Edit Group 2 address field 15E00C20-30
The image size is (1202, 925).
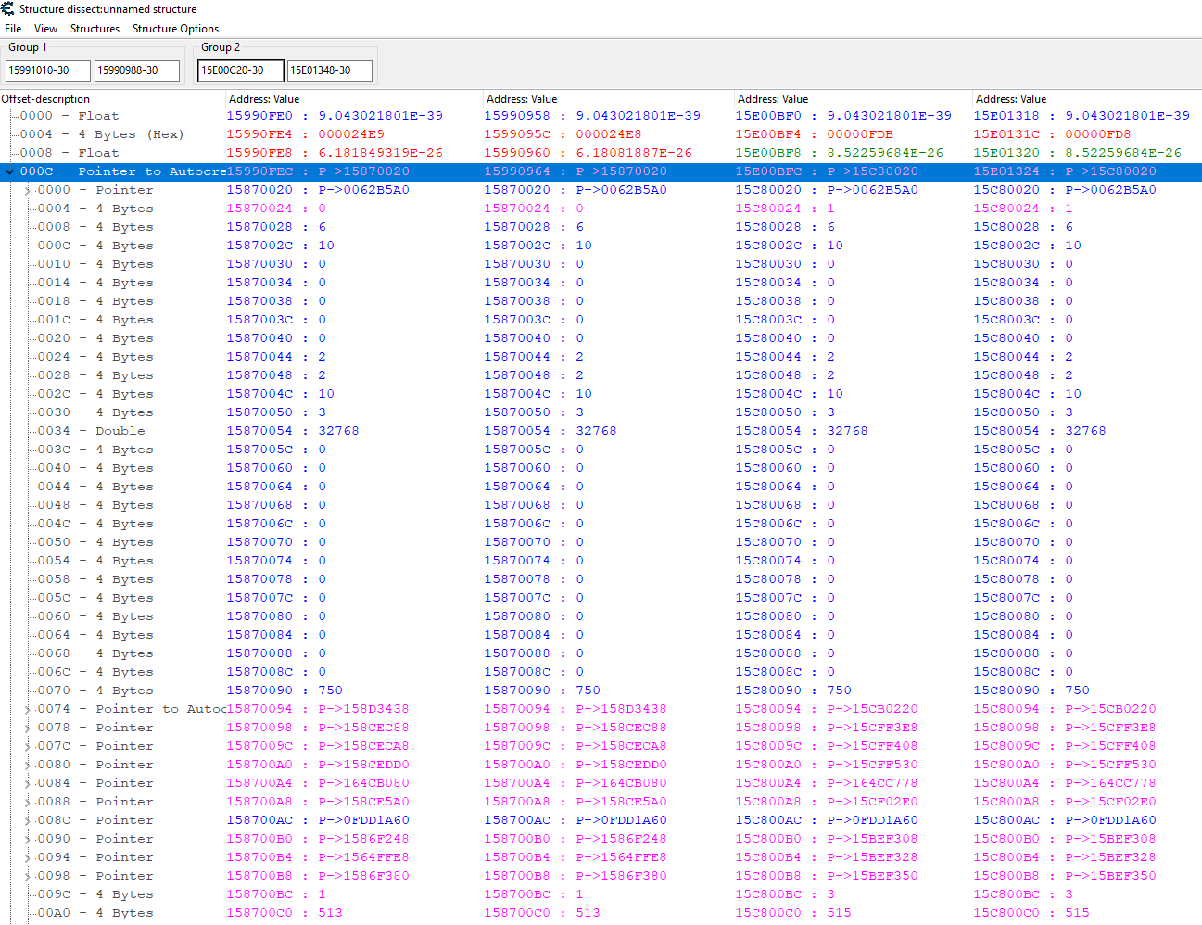pyautogui.click(x=241, y=70)
